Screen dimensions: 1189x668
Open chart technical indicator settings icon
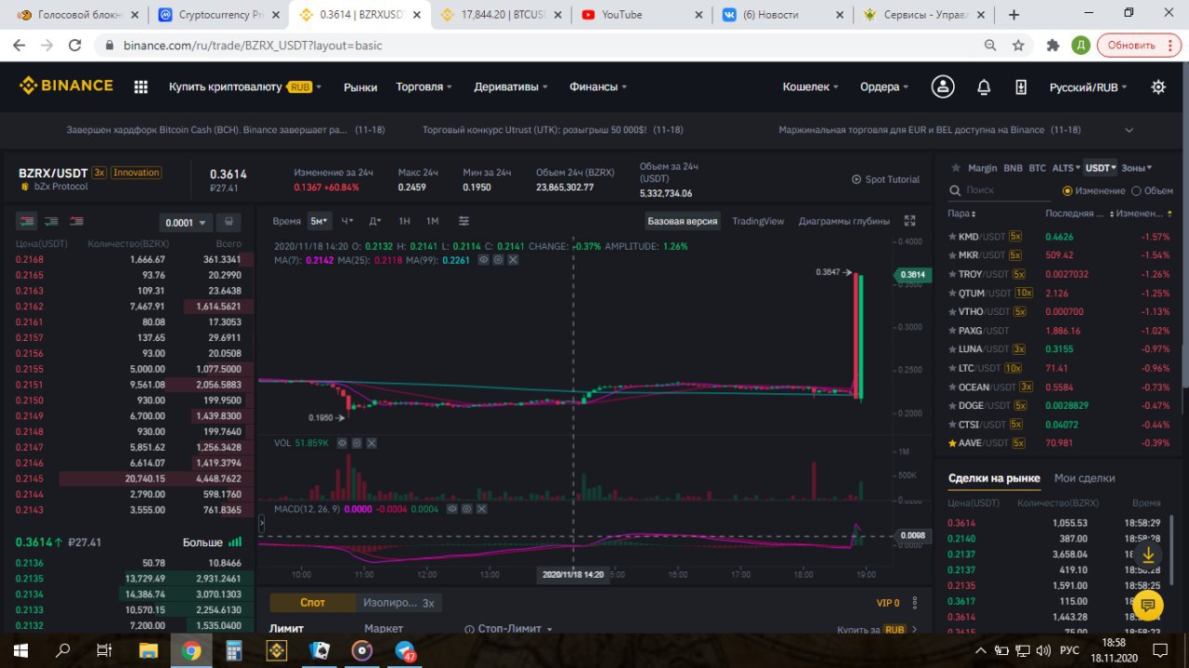[464, 221]
